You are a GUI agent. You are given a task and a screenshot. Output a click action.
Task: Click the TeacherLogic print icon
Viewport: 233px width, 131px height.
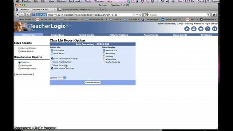pos(194,29)
